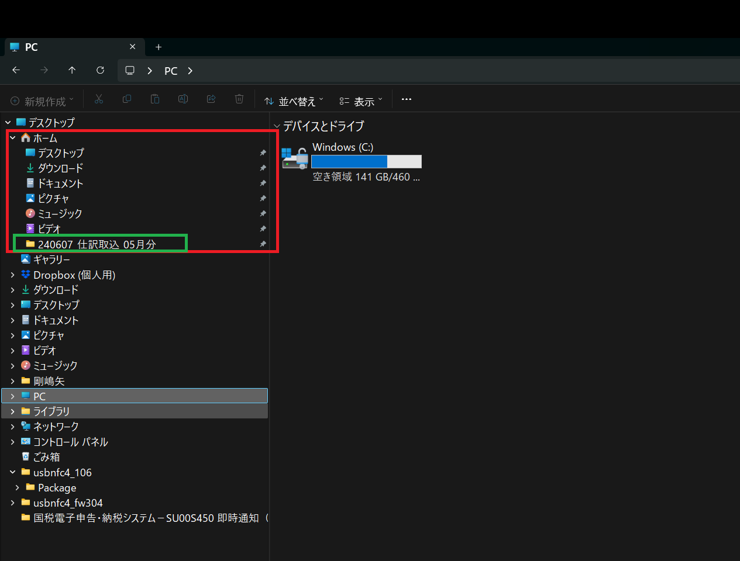Open the 表示 view dropdown
The height and width of the screenshot is (561, 740).
[361, 101]
